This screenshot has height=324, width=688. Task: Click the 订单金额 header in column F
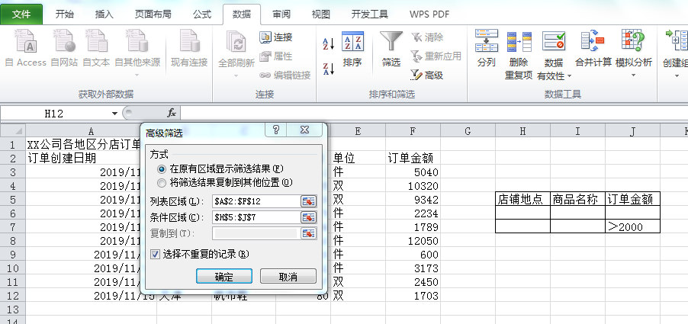click(413, 158)
